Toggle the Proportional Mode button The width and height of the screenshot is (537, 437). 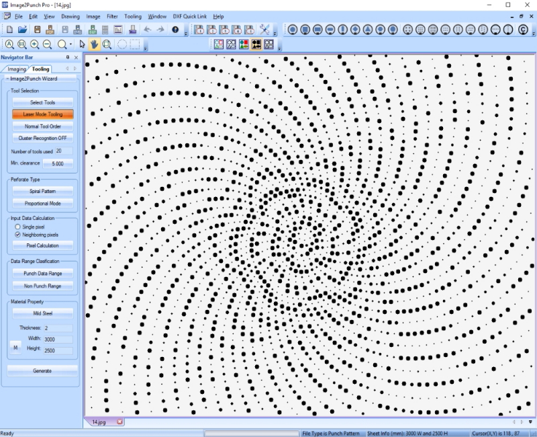click(x=43, y=204)
